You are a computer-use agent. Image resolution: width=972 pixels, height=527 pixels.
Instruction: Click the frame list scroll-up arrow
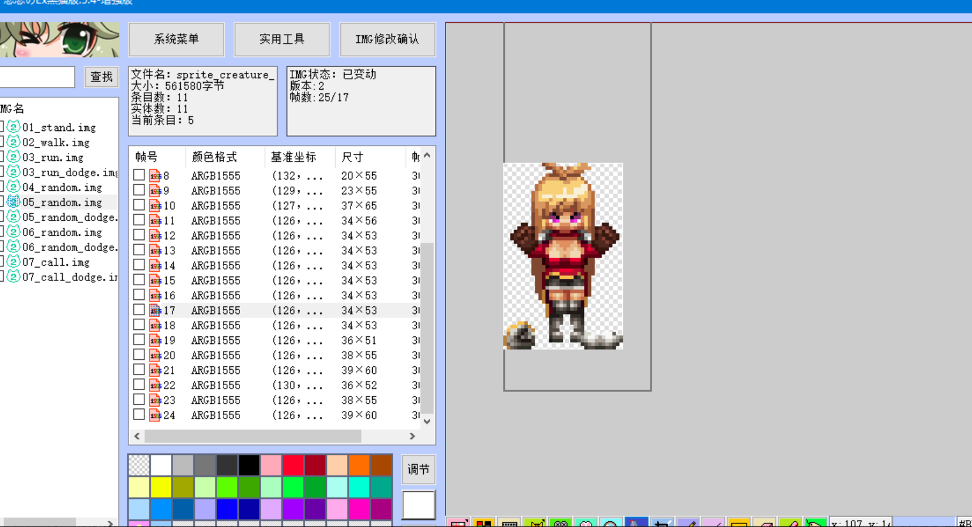(x=427, y=156)
